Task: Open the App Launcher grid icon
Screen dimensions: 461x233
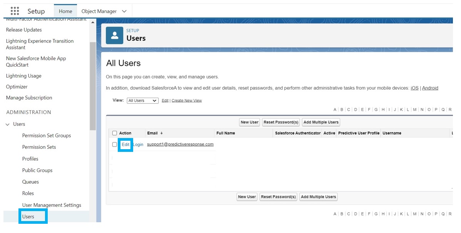Action: tap(15, 11)
